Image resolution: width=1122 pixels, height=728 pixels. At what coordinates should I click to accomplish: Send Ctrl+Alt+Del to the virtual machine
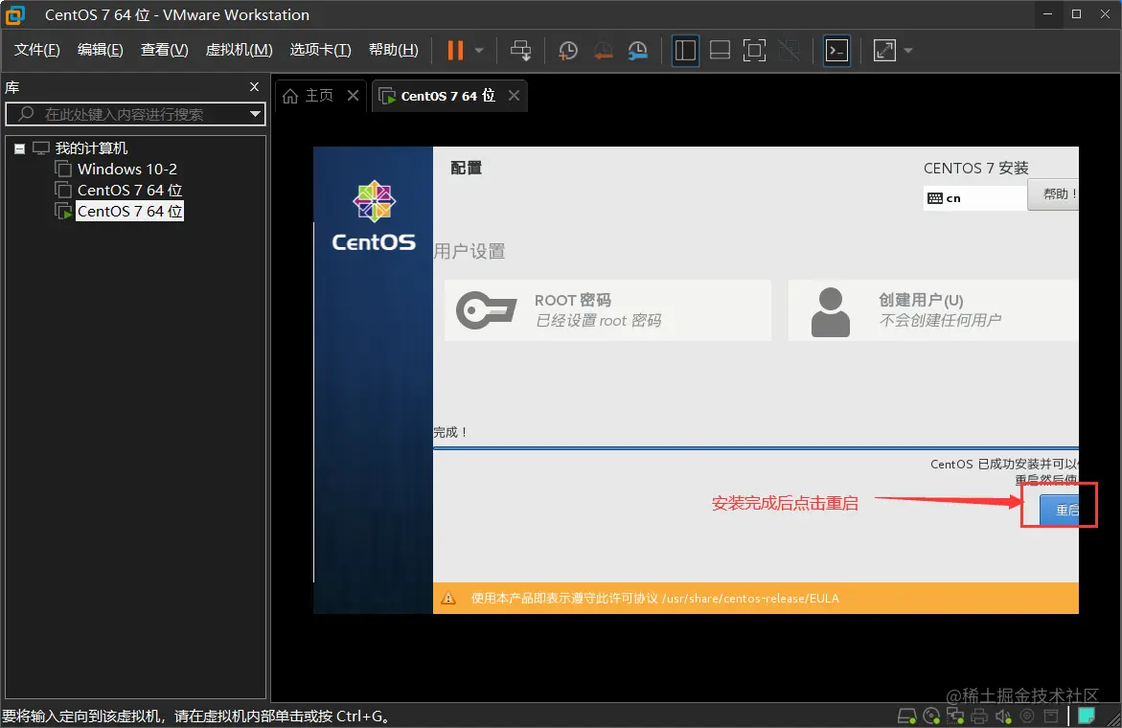(x=520, y=50)
